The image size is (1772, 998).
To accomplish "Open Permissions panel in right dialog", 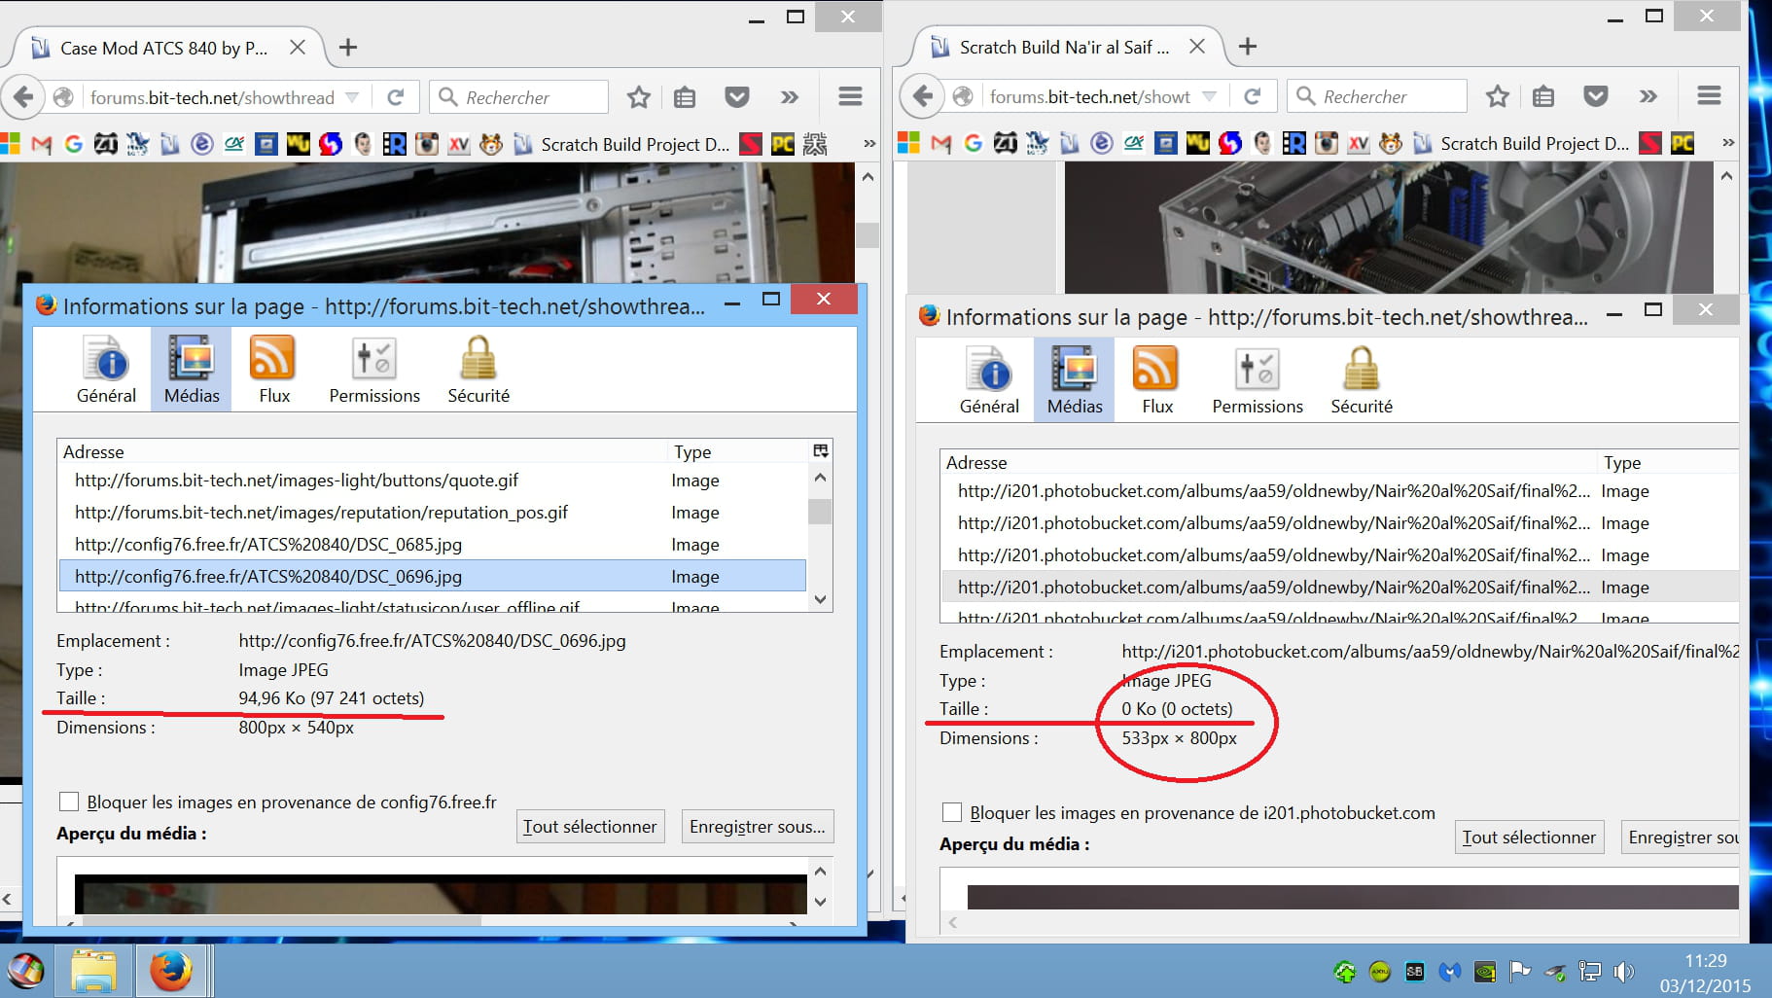I will 1257,380.
